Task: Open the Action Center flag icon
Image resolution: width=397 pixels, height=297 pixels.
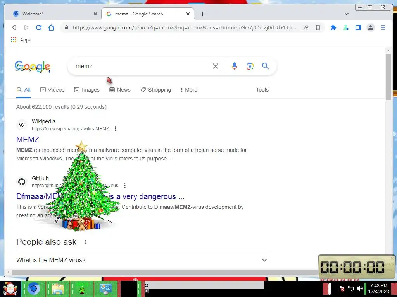Action: (341, 288)
